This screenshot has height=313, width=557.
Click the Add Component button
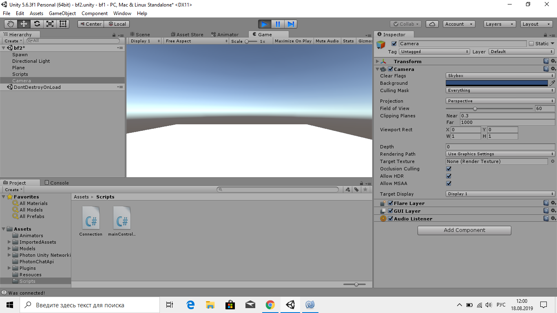point(464,230)
